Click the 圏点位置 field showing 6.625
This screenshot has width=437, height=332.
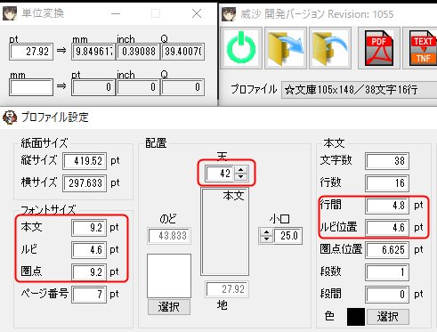tap(387, 250)
